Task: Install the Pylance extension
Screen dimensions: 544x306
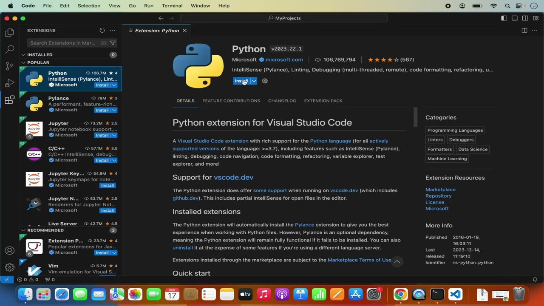Action: coord(101,110)
